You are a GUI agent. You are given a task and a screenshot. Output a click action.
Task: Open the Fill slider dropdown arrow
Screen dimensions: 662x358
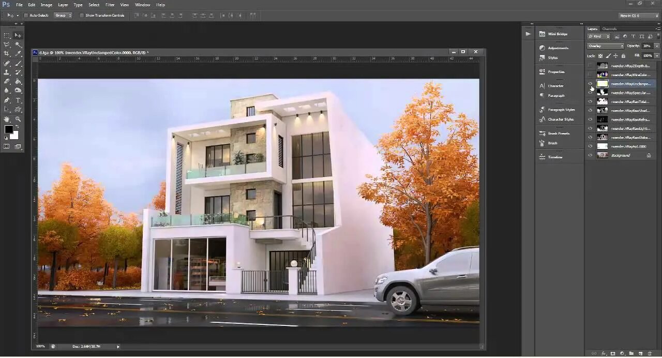657,56
